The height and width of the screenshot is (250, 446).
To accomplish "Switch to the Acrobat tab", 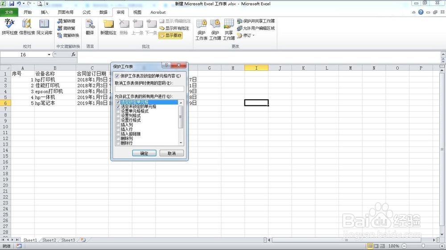I will [158, 12].
